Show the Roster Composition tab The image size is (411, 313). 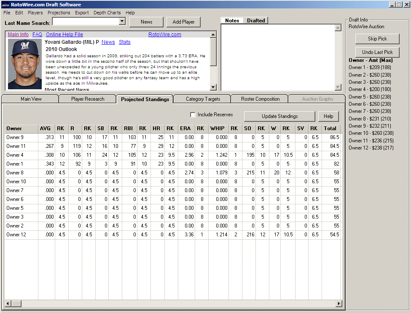pyautogui.click(x=260, y=99)
